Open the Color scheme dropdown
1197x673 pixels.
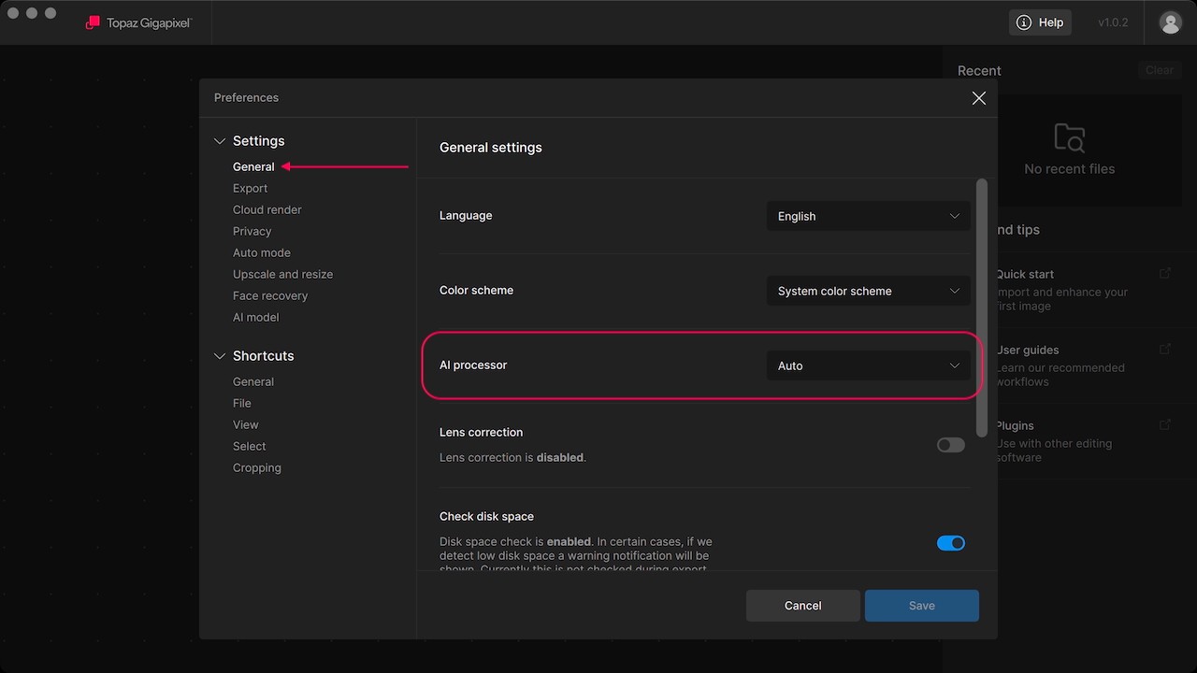point(868,291)
